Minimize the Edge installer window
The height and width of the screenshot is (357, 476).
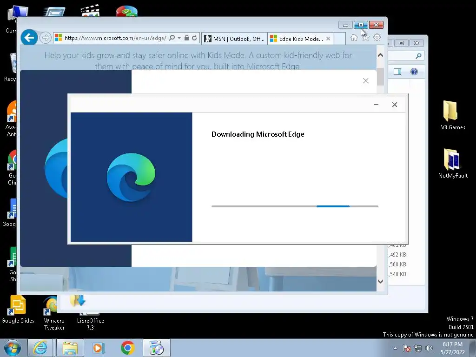376,105
